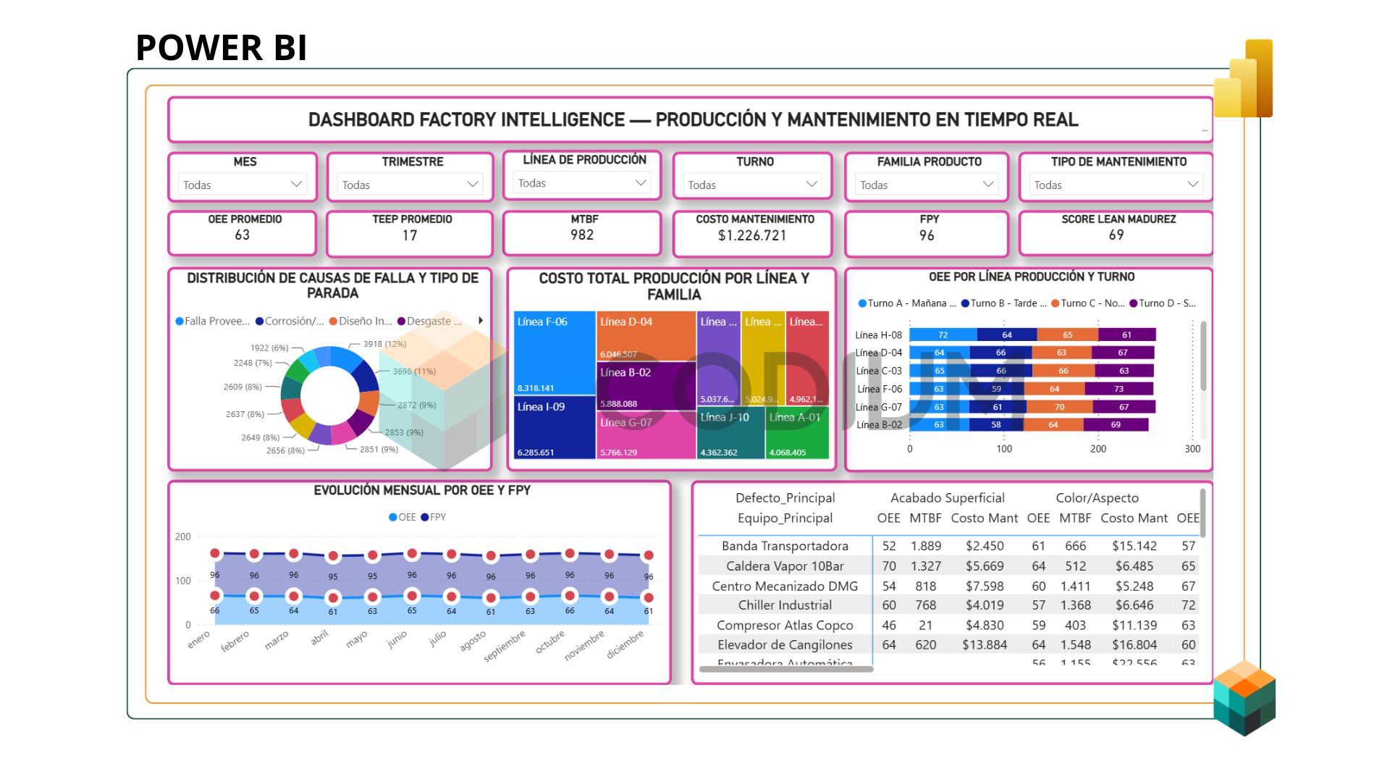Click Línea D-04 treemap tile

click(x=646, y=336)
